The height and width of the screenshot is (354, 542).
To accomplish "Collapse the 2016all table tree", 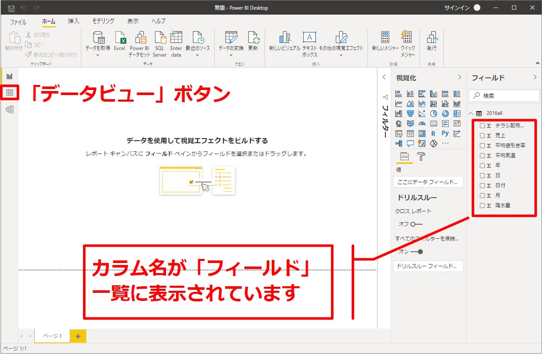I will [471, 114].
